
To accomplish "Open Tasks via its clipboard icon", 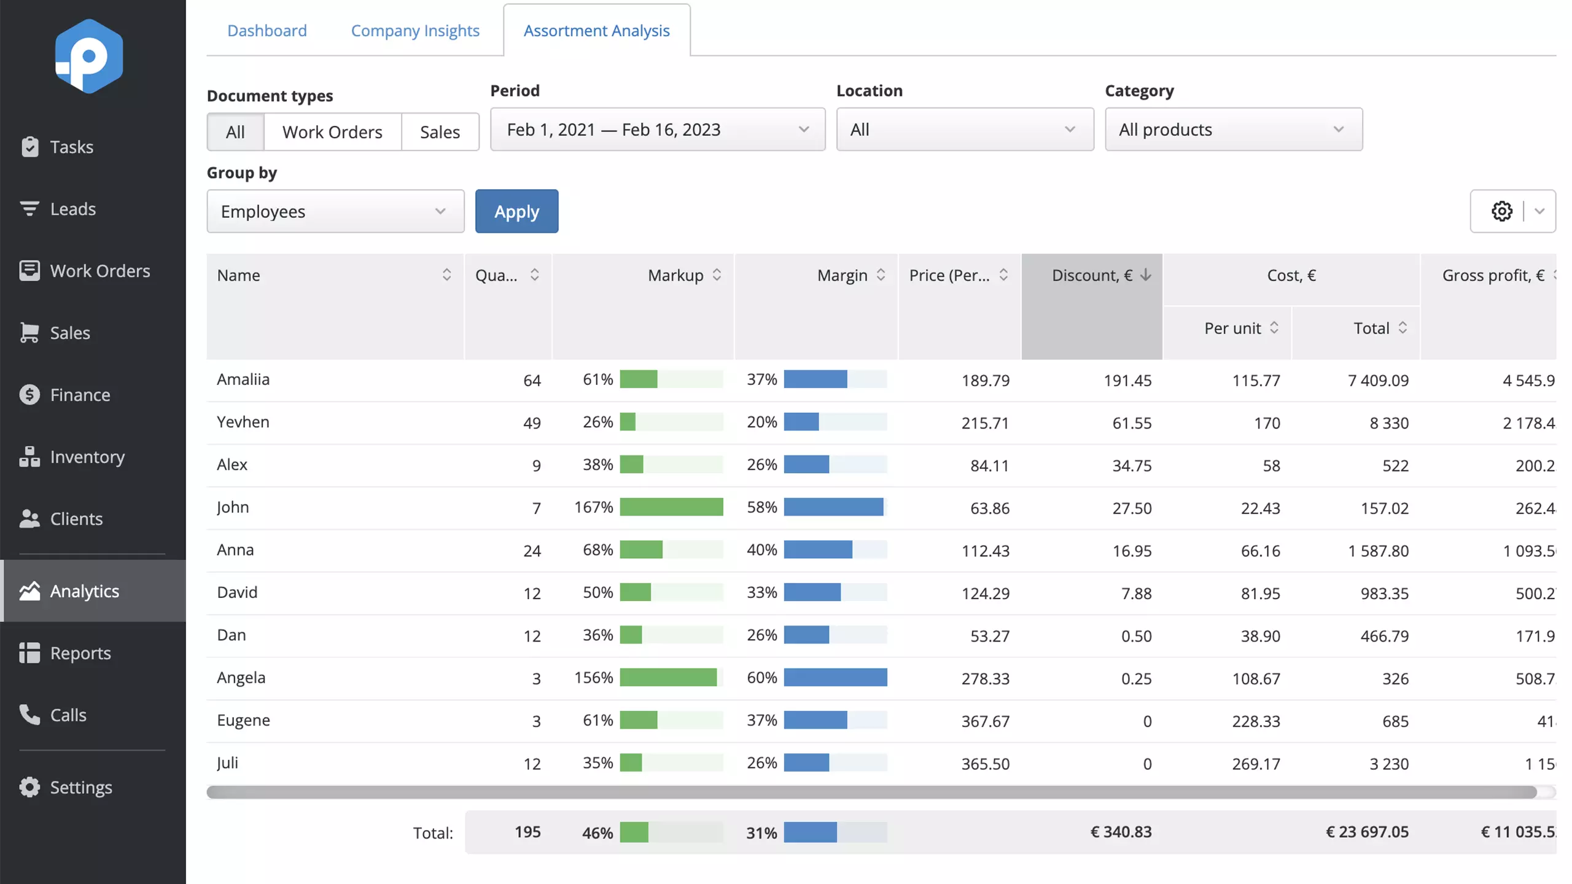I will [29, 147].
